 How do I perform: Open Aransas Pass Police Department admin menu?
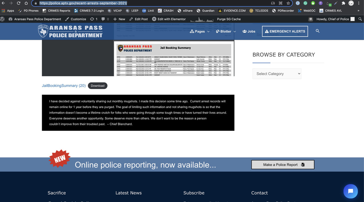[35, 19]
